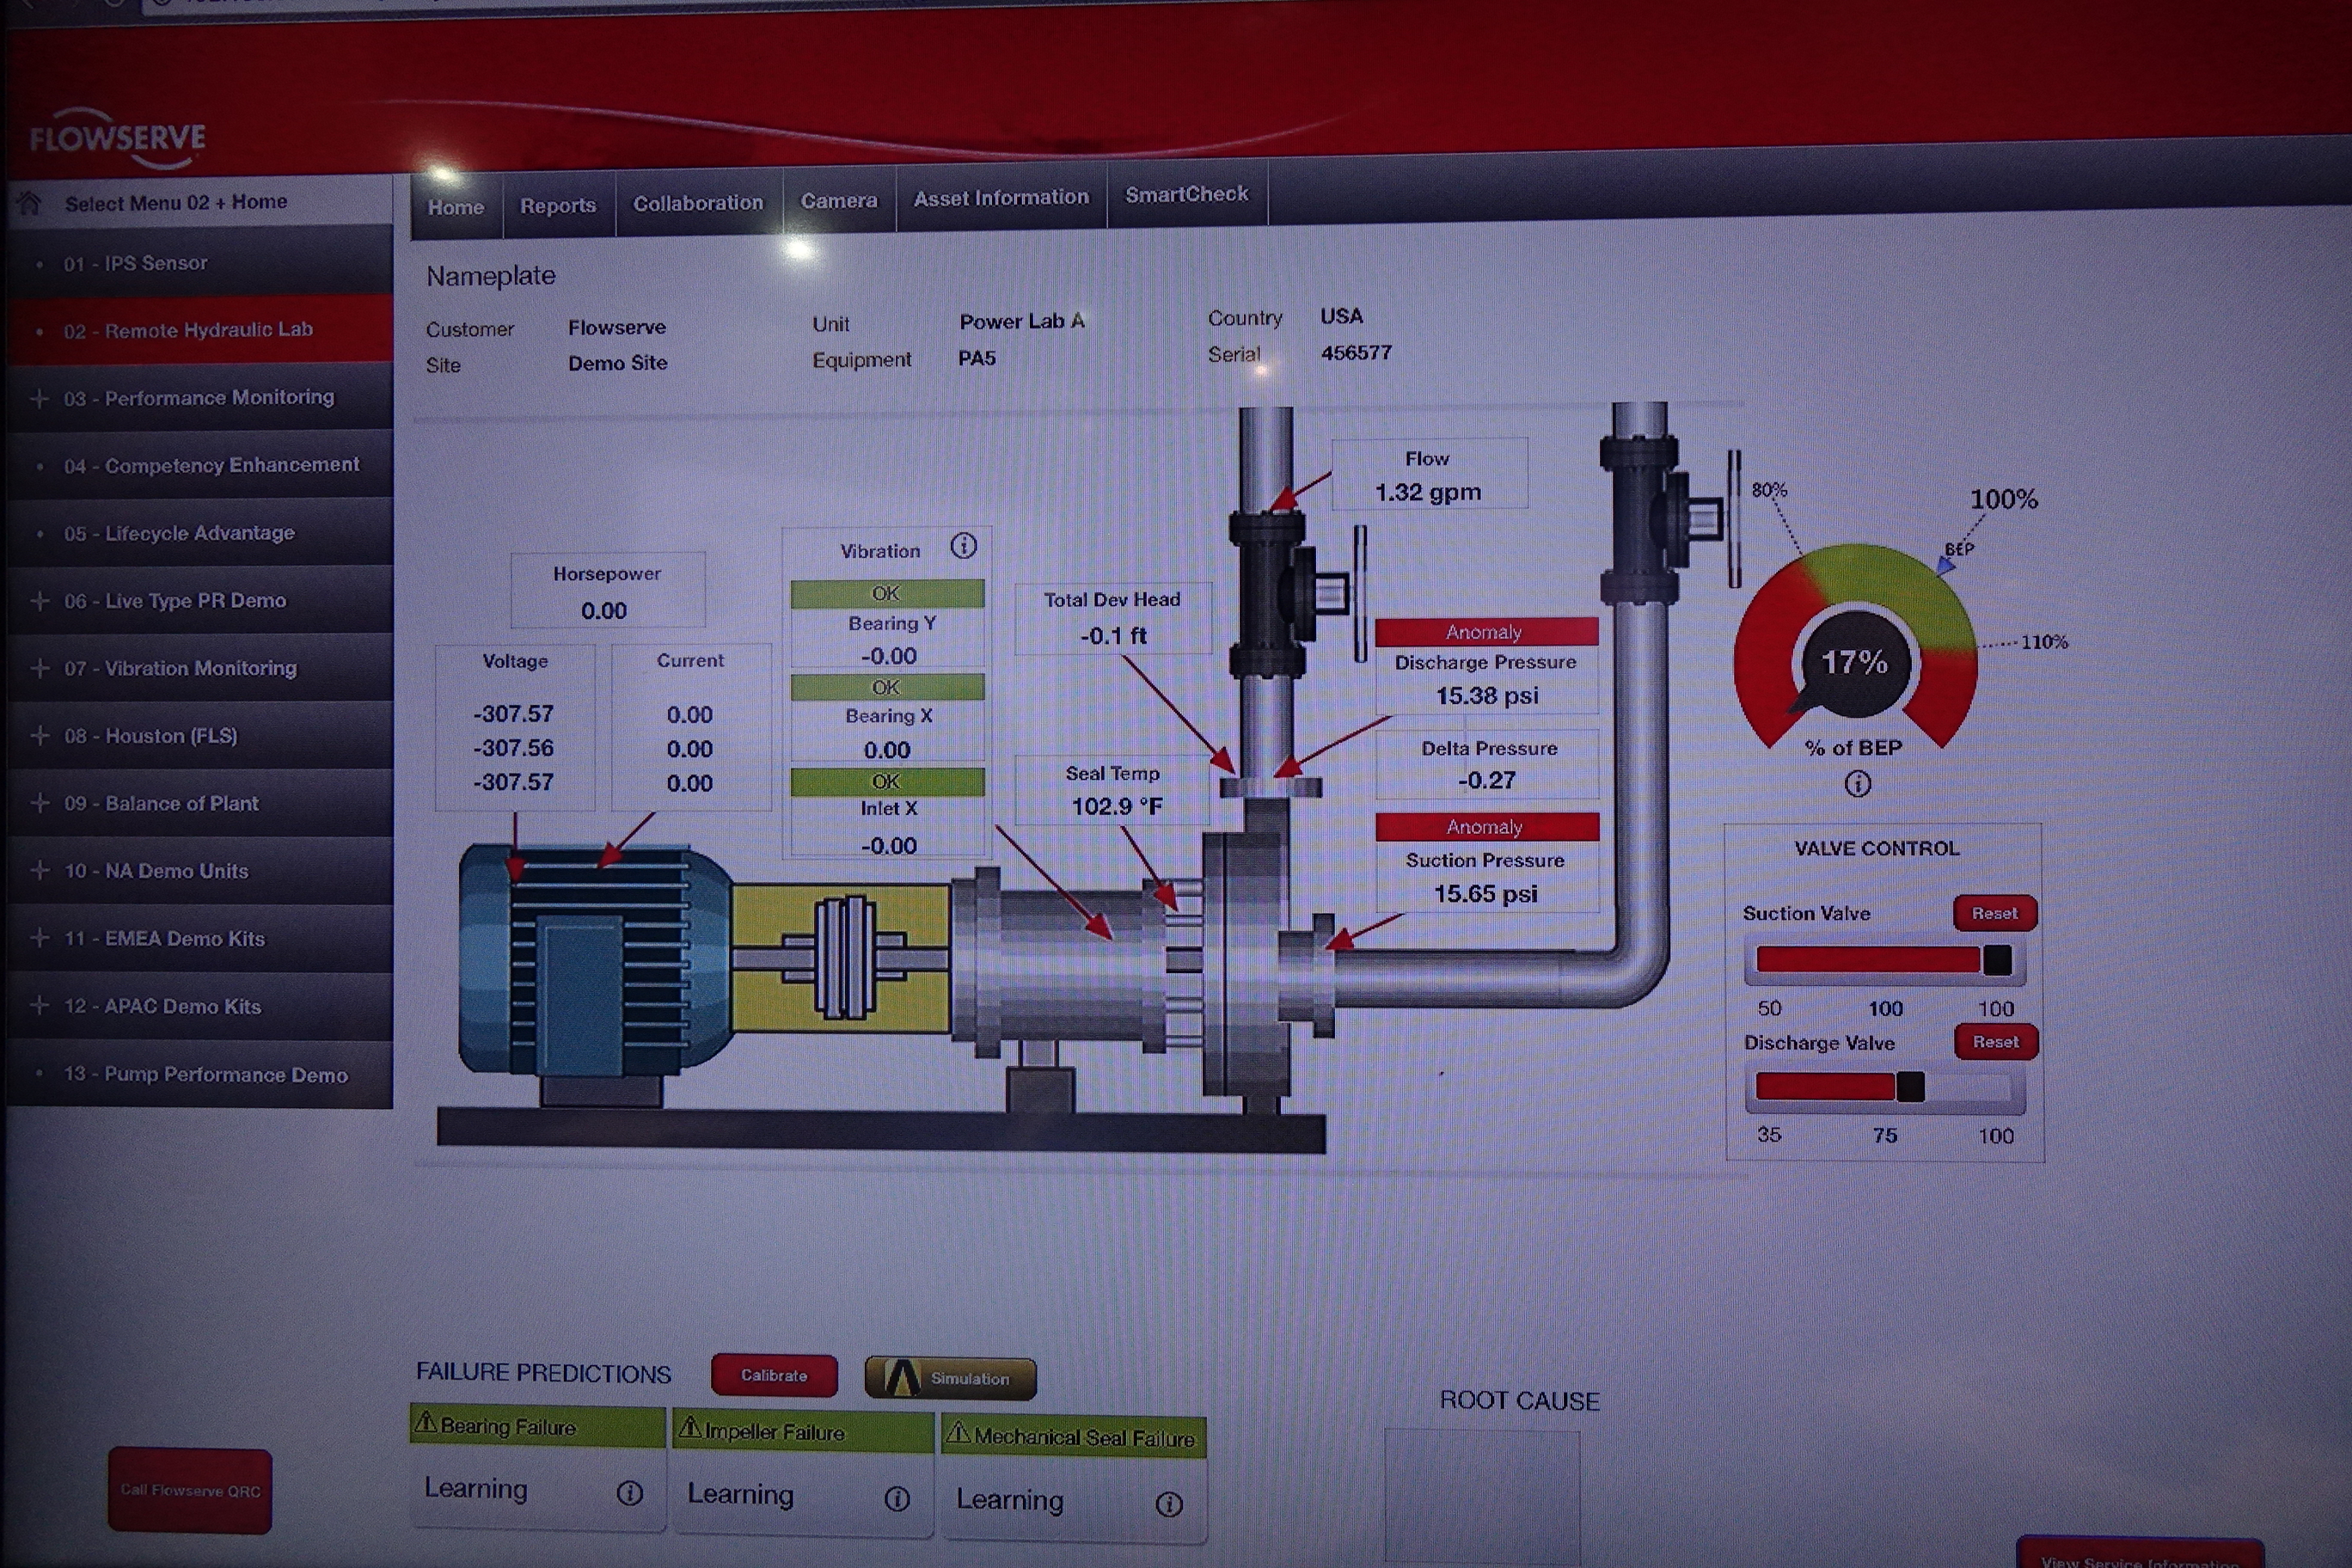Click the yellow coupling guard in the diagram
Image resolution: width=2352 pixels, height=1568 pixels.
[842, 958]
